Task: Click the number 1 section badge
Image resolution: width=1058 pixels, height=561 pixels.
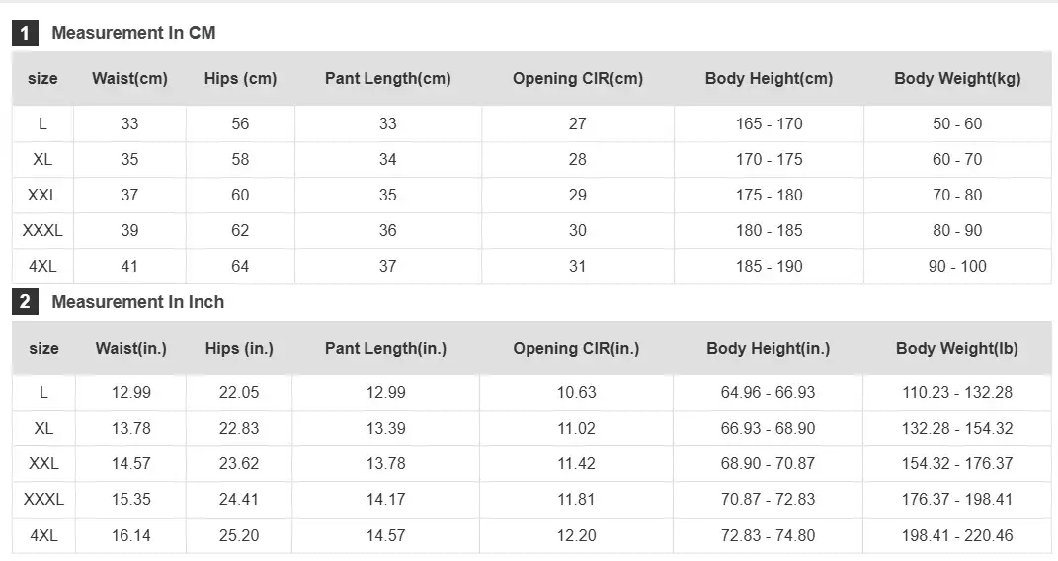Action: click(x=25, y=33)
